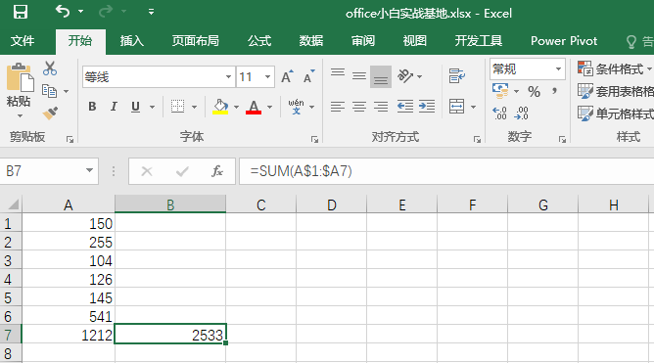This screenshot has width=654, height=363.
Task: Decrease decimal places icon
Action: [x=522, y=113]
